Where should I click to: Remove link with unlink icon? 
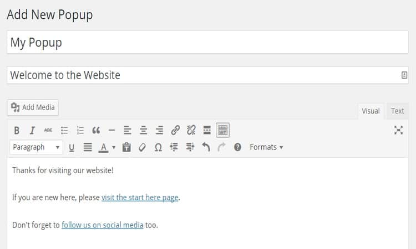coord(191,131)
